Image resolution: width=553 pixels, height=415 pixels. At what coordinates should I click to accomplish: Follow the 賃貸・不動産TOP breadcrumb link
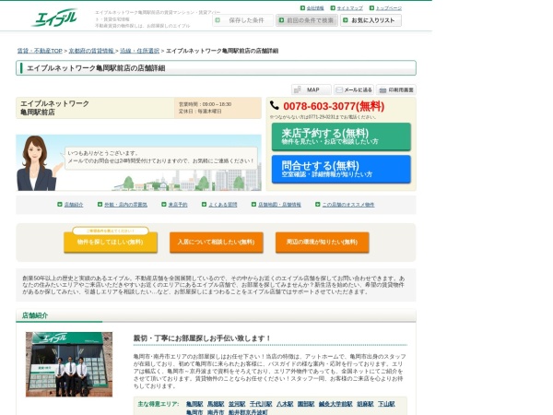40,51
